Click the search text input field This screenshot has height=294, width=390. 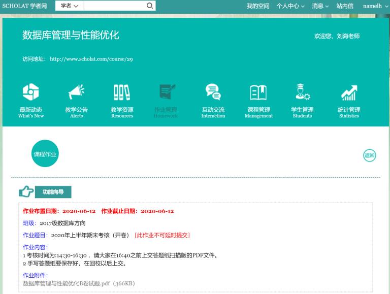(x=114, y=6)
